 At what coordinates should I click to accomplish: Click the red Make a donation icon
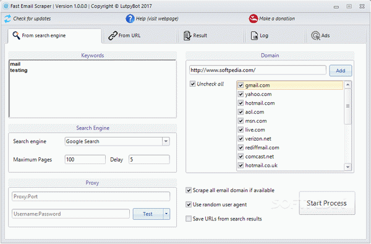(253, 19)
